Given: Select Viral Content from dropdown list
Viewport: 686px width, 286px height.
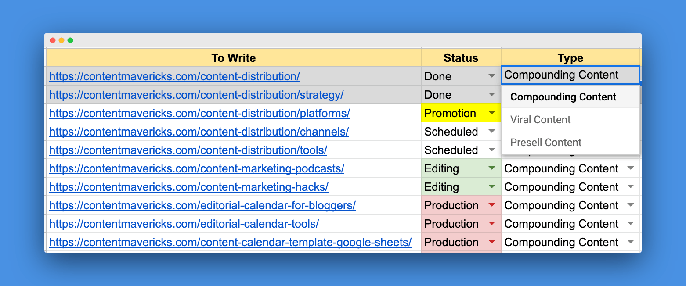Looking at the screenshot, I should 540,120.
